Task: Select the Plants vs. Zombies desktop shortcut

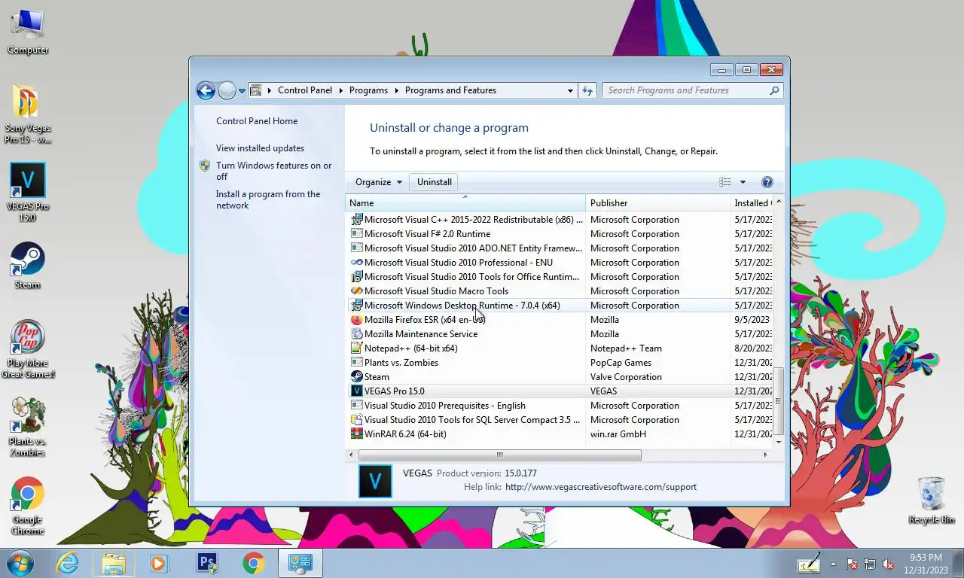Action: pos(27,427)
